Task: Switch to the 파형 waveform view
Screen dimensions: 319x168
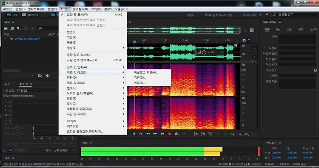Action: coord(12,14)
